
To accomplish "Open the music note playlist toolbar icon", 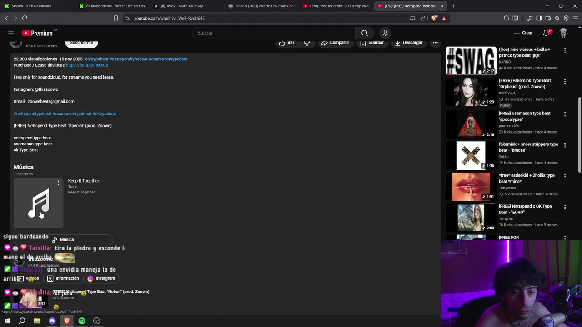I will [530, 18].
